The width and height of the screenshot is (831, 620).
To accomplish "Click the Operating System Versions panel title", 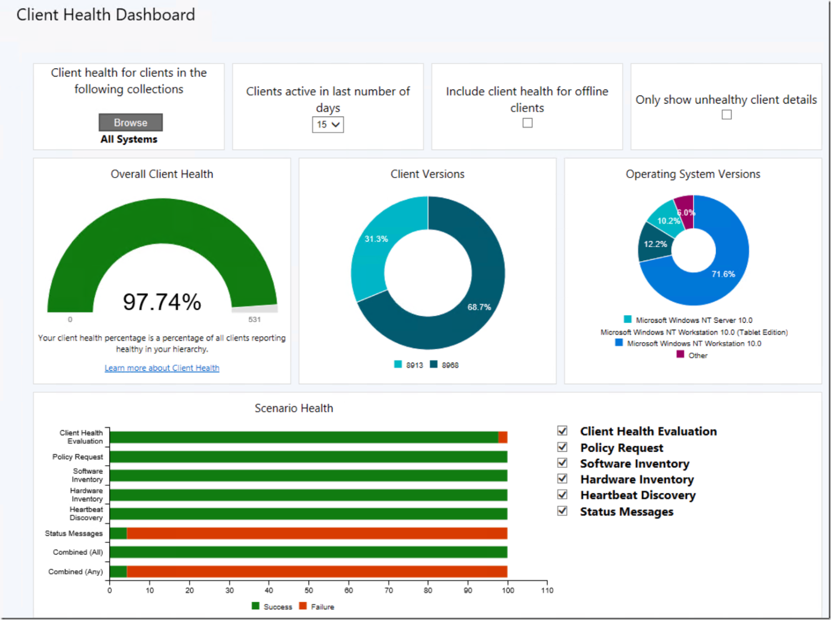I will [693, 174].
